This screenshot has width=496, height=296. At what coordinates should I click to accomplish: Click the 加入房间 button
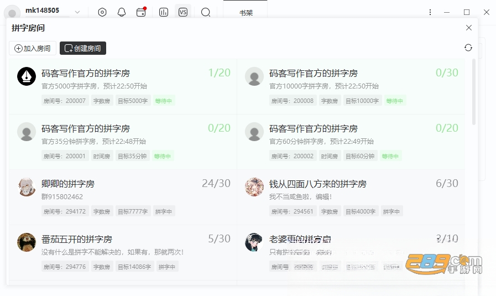(x=33, y=48)
